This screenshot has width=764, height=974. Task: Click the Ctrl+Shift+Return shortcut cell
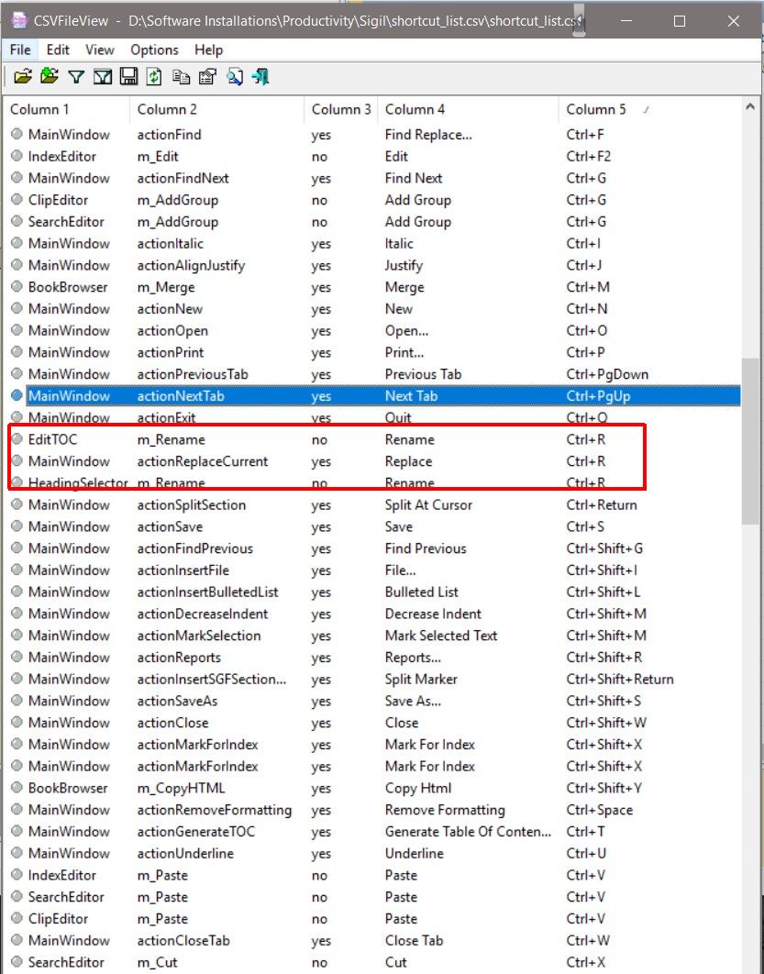[620, 679]
